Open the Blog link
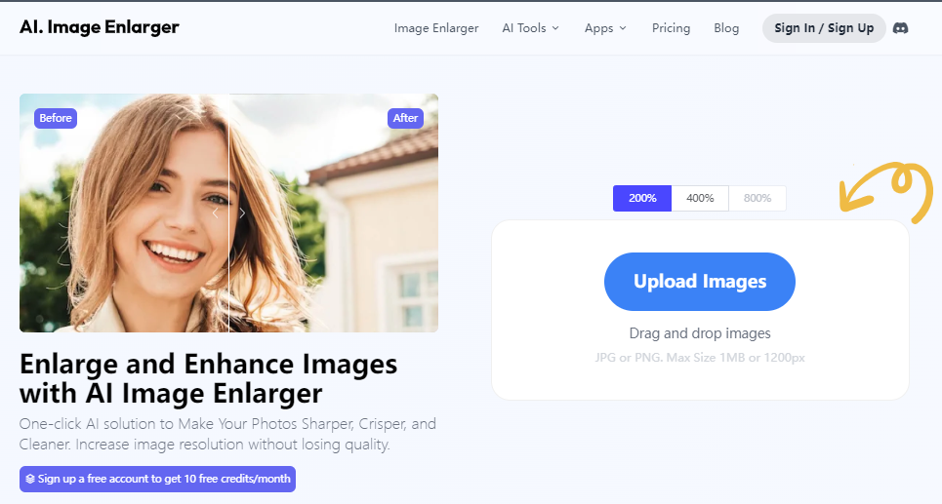 click(725, 28)
